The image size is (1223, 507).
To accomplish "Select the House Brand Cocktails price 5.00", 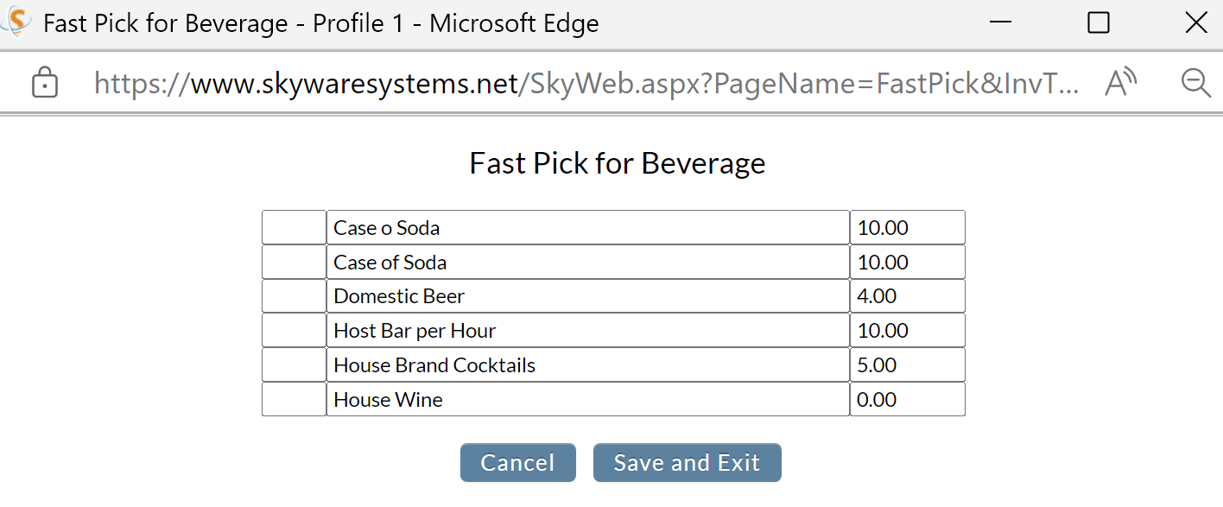I will pos(908,365).
